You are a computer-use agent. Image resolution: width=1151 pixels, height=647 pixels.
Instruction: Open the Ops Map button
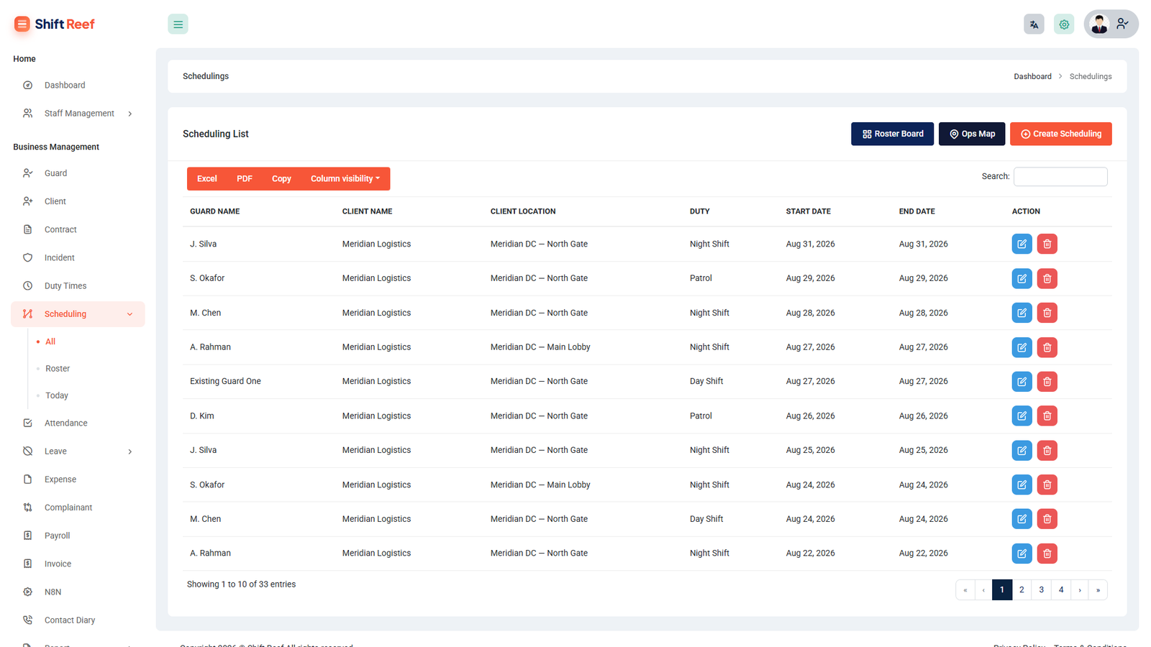click(x=972, y=134)
